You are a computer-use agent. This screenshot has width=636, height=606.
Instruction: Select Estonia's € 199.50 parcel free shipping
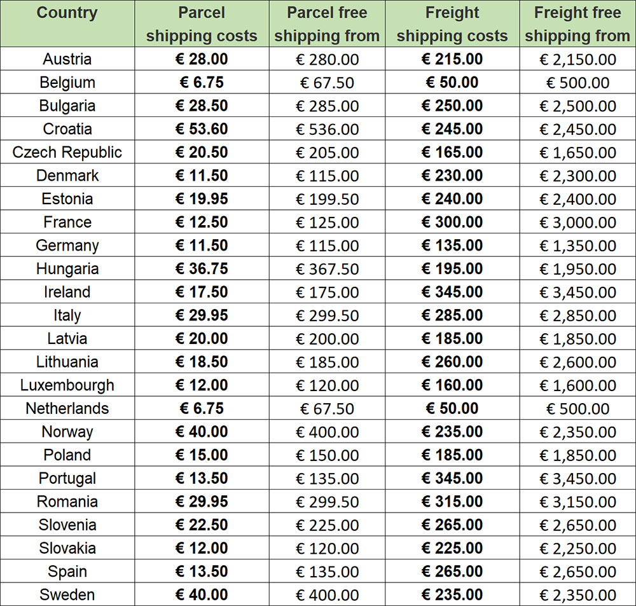(x=327, y=199)
